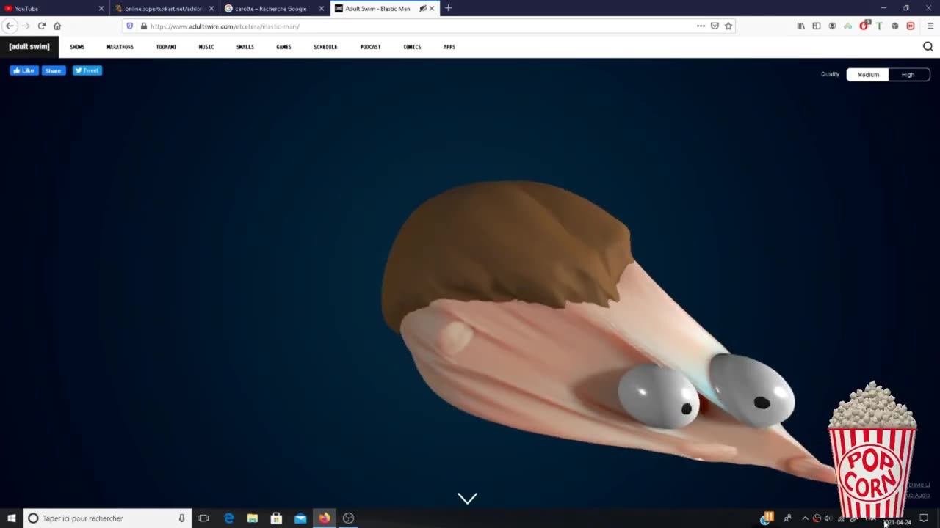The width and height of the screenshot is (940, 528).
Task: Open the PODCAST menu item
Action: pyautogui.click(x=370, y=47)
